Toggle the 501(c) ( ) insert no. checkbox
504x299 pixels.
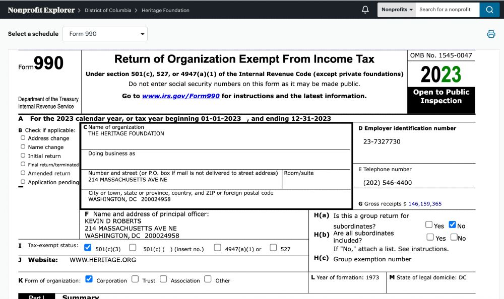(x=133, y=248)
